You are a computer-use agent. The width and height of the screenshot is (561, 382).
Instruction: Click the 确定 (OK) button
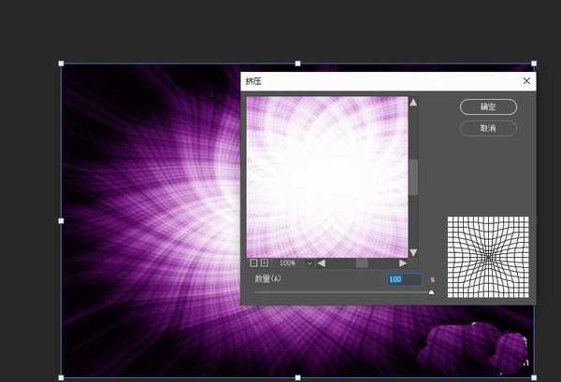[x=488, y=107]
